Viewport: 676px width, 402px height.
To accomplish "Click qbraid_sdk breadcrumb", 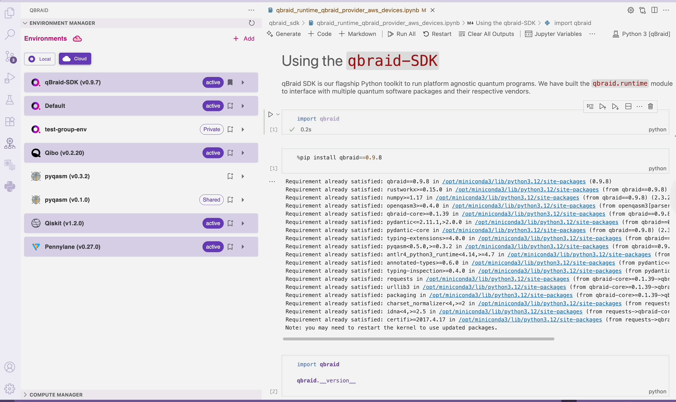I will click(x=284, y=23).
